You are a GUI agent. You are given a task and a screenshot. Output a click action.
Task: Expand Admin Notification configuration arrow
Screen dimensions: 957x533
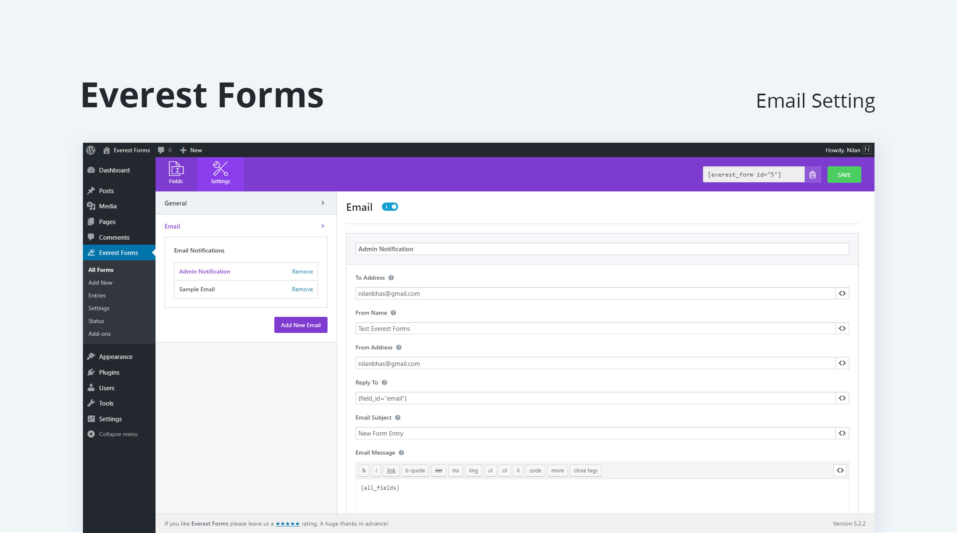(204, 271)
